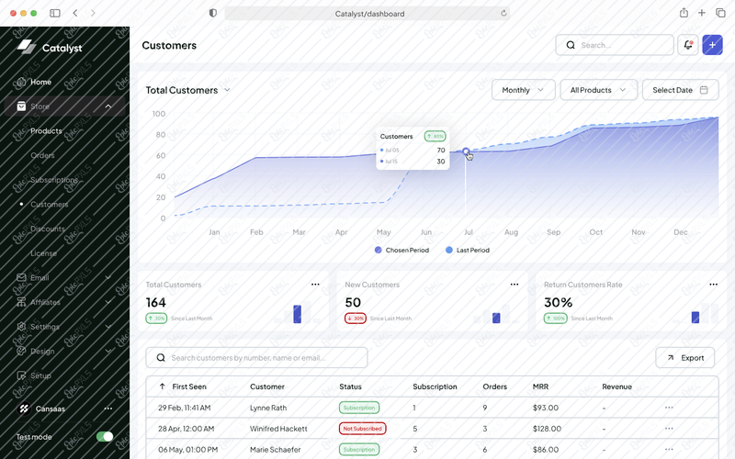The image size is (735, 459).
Task: Click the Store bag icon
Action: click(x=21, y=106)
